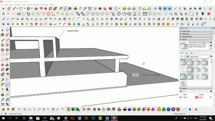Select the first style thumbnail in Default Styles
This screenshot has height=121, width=215.
[183, 62]
